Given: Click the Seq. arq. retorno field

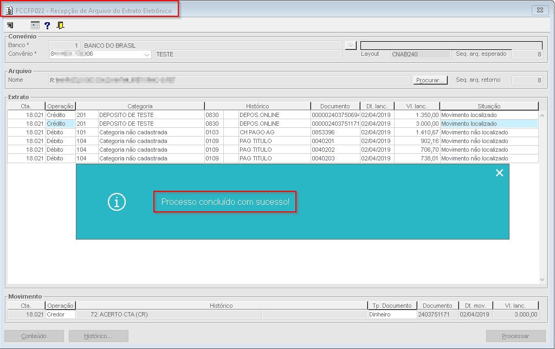Looking at the screenshot, I should click(527, 80).
